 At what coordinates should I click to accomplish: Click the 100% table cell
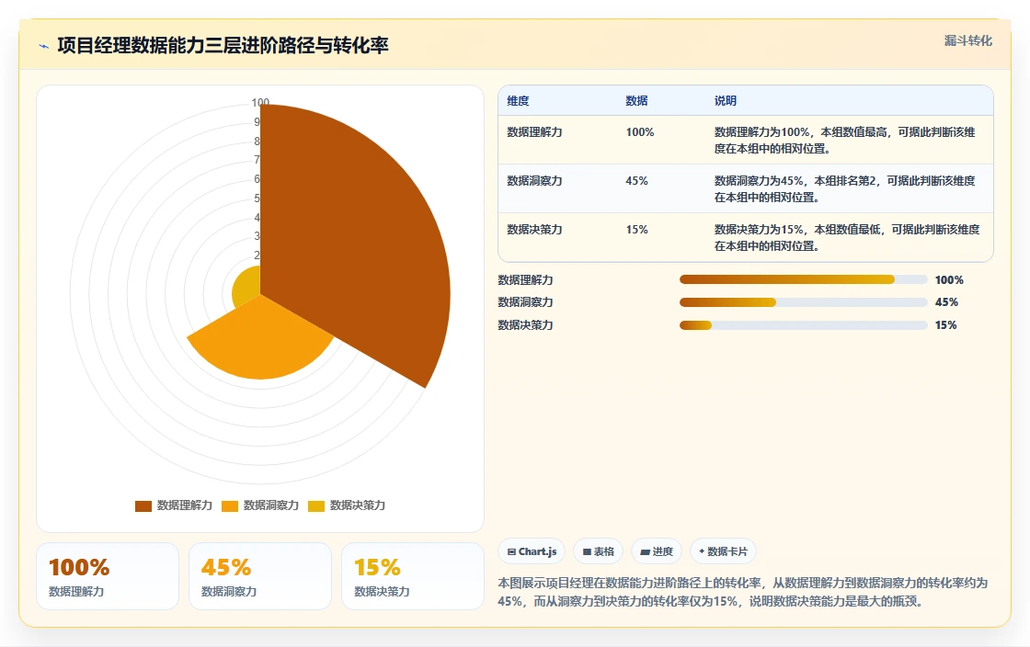pyautogui.click(x=640, y=132)
